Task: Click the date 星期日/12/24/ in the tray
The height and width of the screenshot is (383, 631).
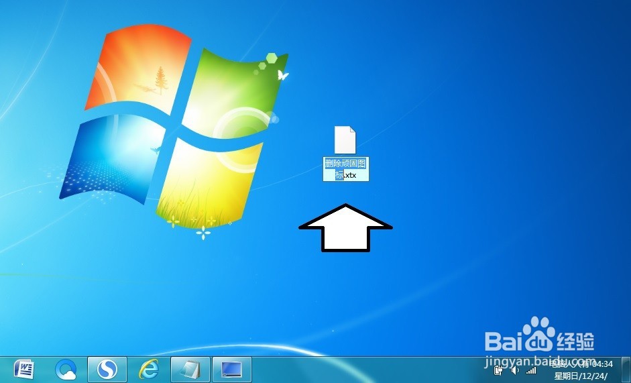Action: tap(581, 376)
